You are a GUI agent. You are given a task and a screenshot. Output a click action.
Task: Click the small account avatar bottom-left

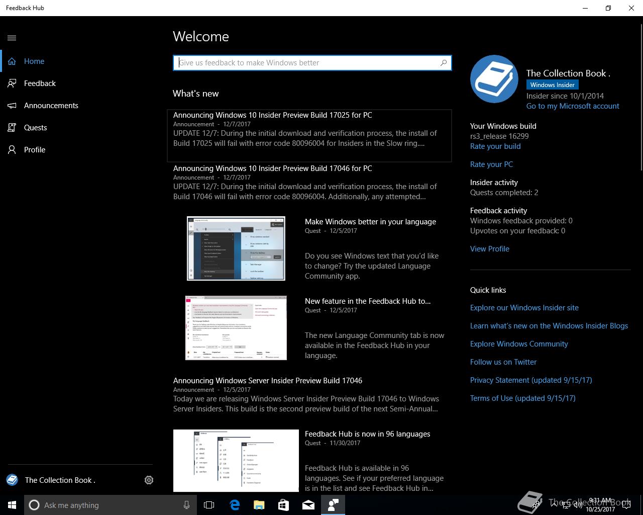[x=12, y=480]
